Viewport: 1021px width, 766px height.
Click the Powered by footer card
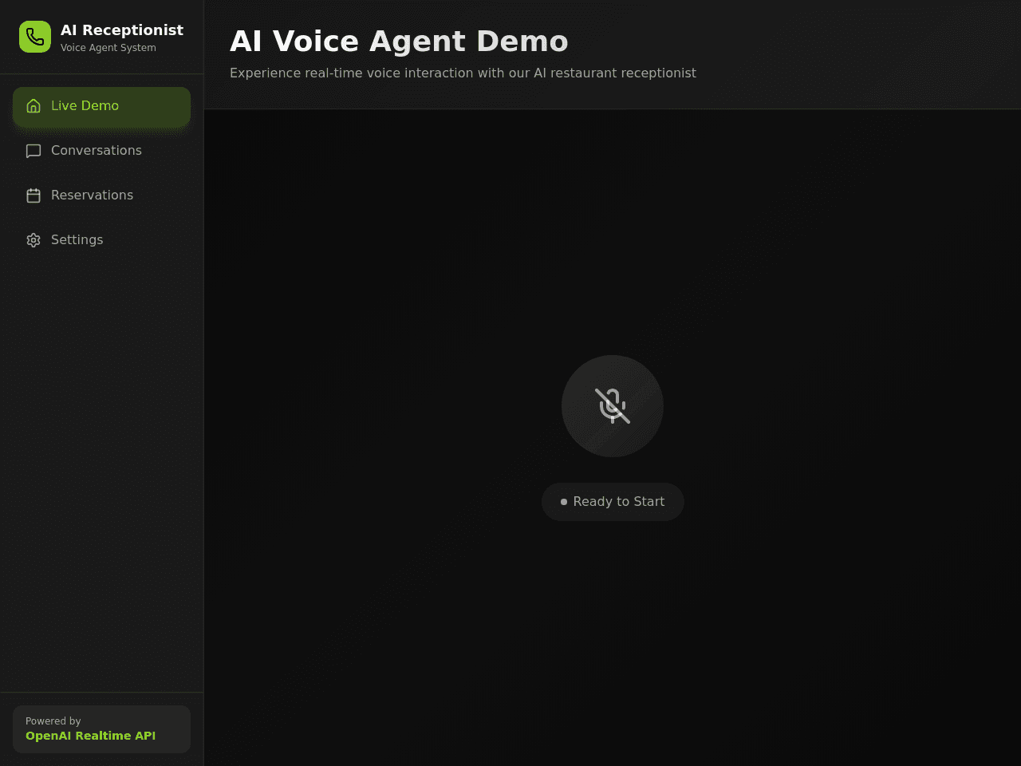click(x=101, y=729)
